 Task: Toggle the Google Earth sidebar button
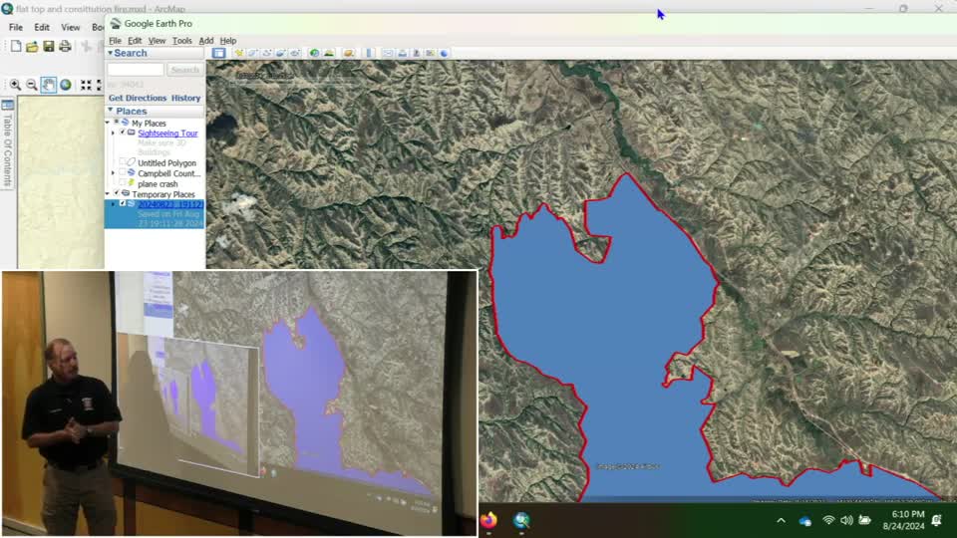pos(218,53)
